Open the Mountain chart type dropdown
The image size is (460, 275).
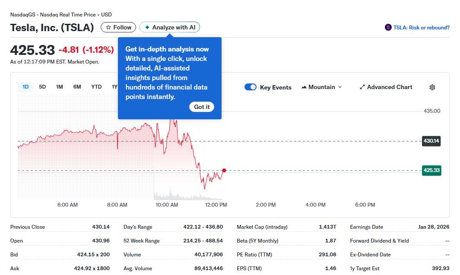click(322, 87)
